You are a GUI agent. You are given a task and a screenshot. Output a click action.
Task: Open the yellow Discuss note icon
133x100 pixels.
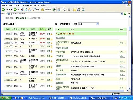click(x=75, y=10)
